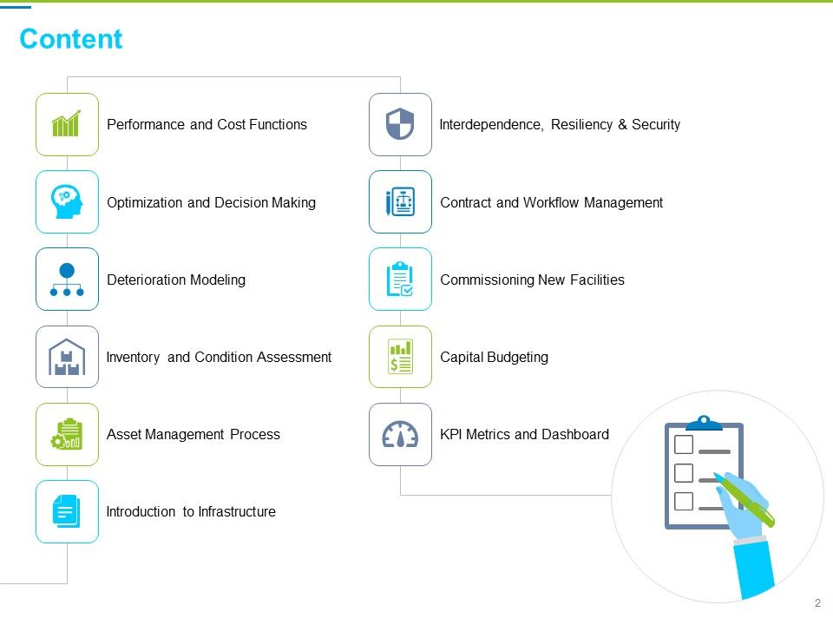Click the 'Capital Budgeting' label
833x625 pixels.
(x=494, y=357)
